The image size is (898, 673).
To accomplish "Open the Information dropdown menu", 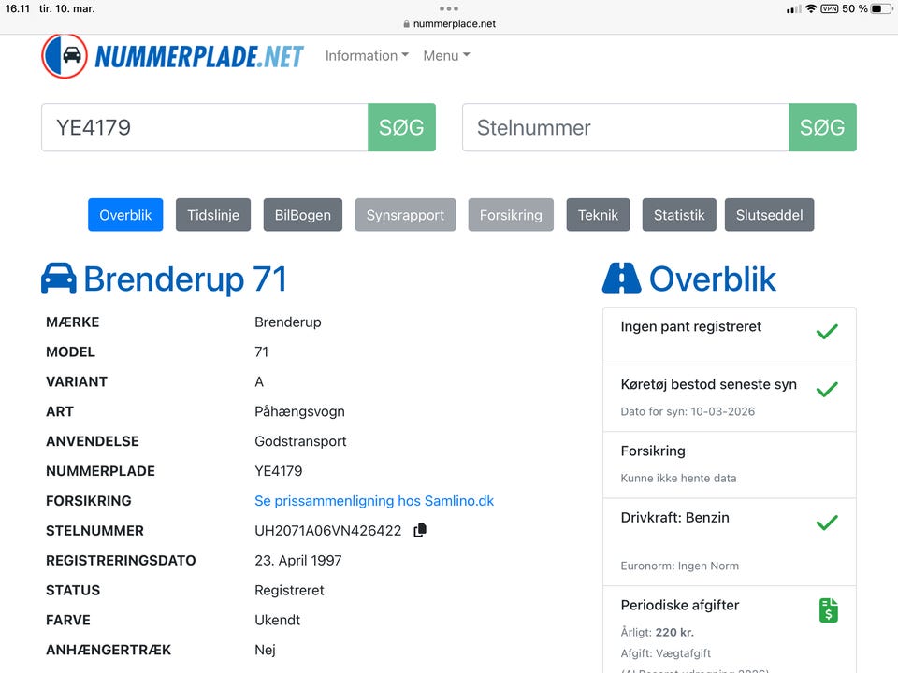I will (x=367, y=55).
